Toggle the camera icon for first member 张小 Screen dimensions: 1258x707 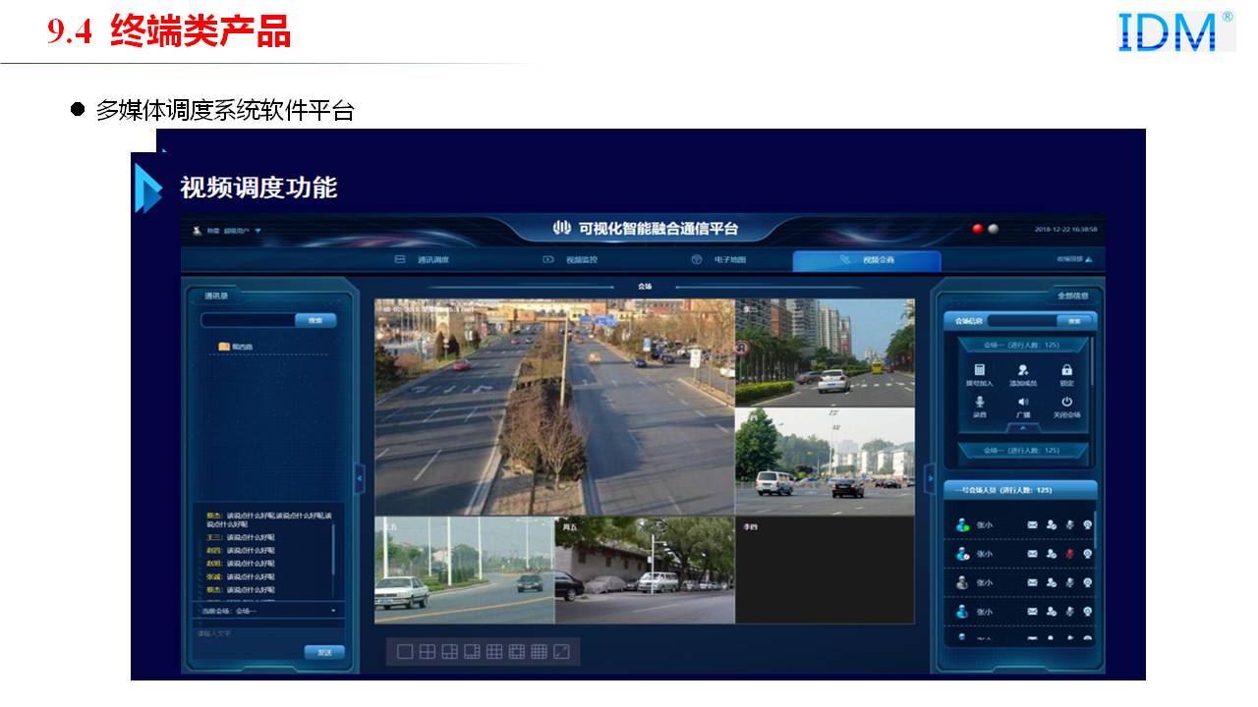pyautogui.click(x=1088, y=525)
